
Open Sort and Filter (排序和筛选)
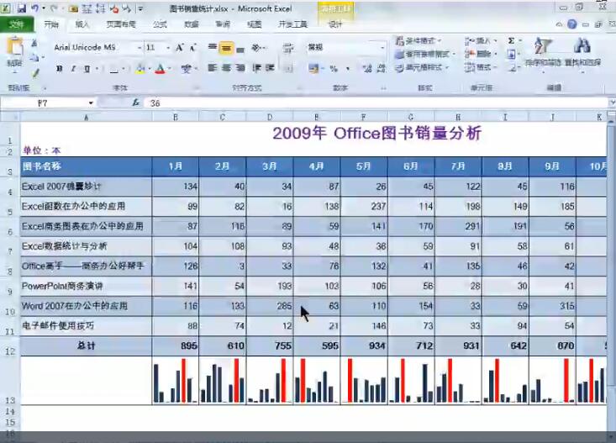543,51
